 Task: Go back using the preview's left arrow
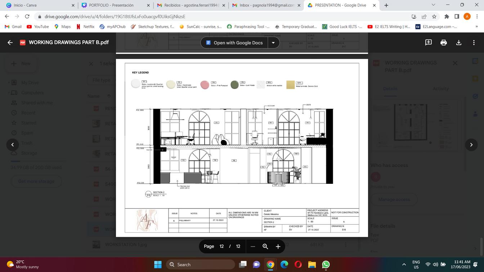pos(10,42)
